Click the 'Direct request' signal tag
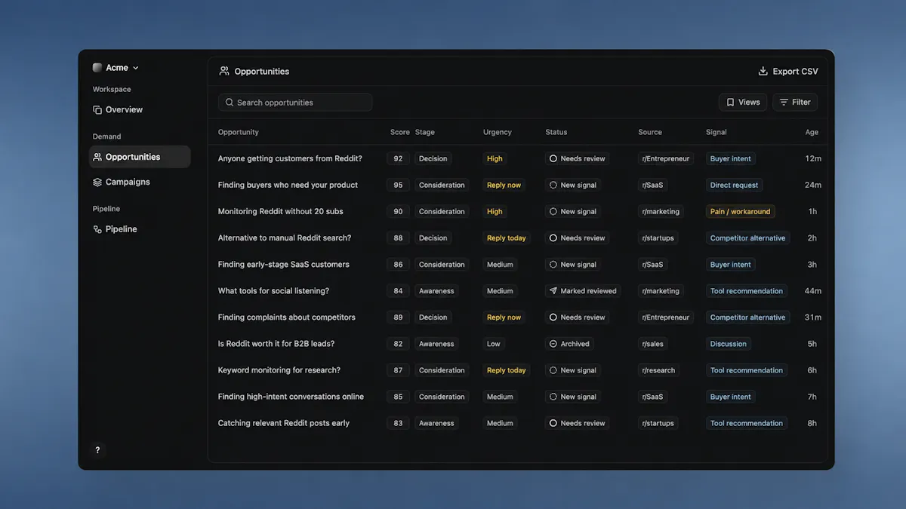The image size is (906, 509). point(735,185)
